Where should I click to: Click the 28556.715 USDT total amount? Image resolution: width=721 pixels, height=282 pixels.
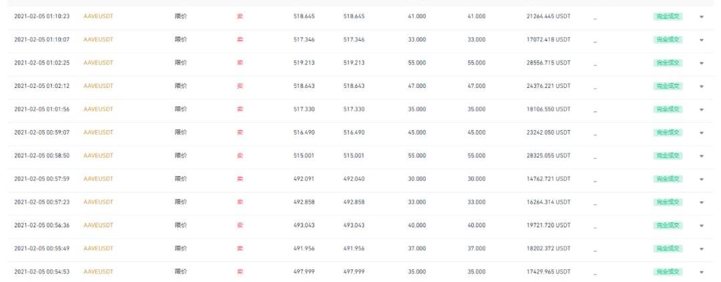[x=548, y=62]
